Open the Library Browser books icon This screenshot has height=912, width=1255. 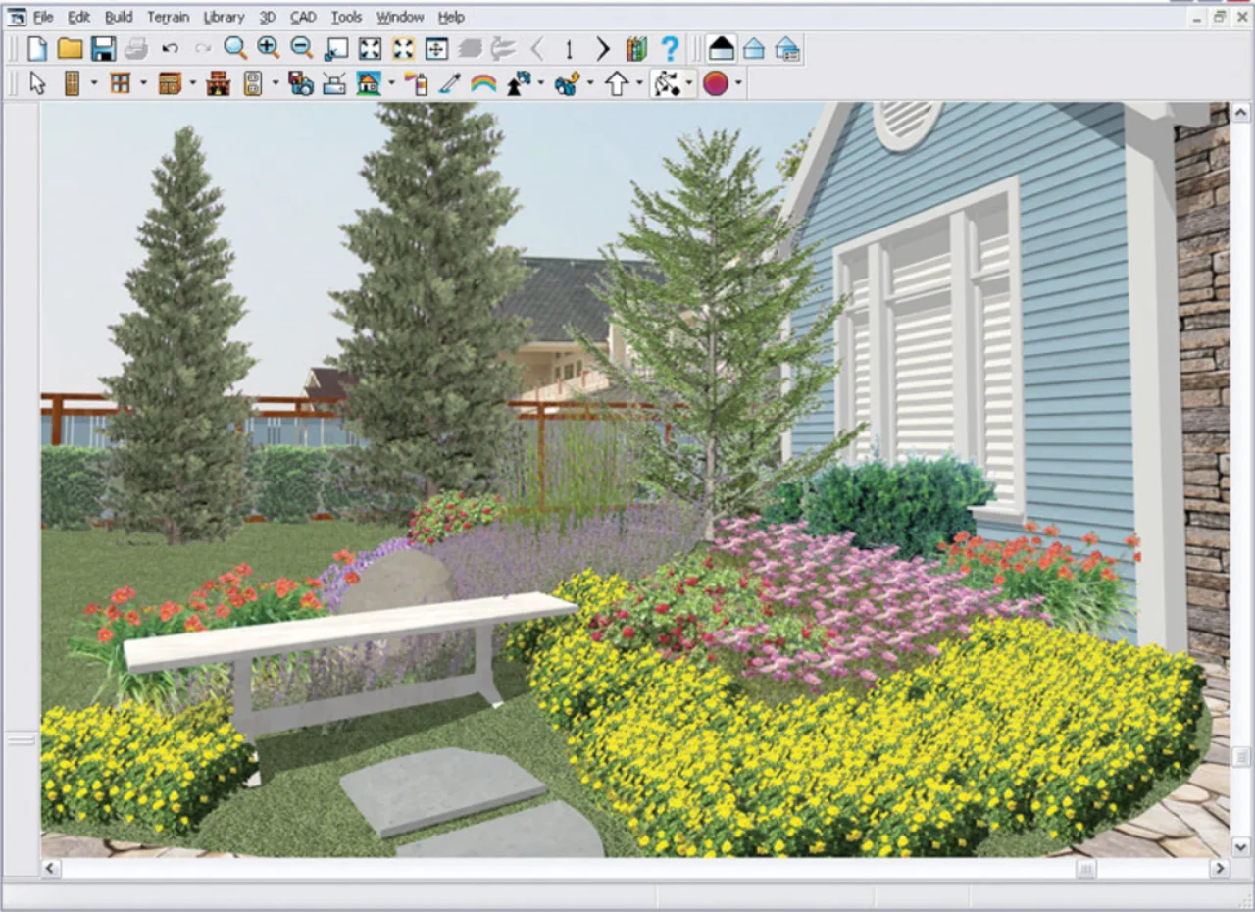pos(637,48)
